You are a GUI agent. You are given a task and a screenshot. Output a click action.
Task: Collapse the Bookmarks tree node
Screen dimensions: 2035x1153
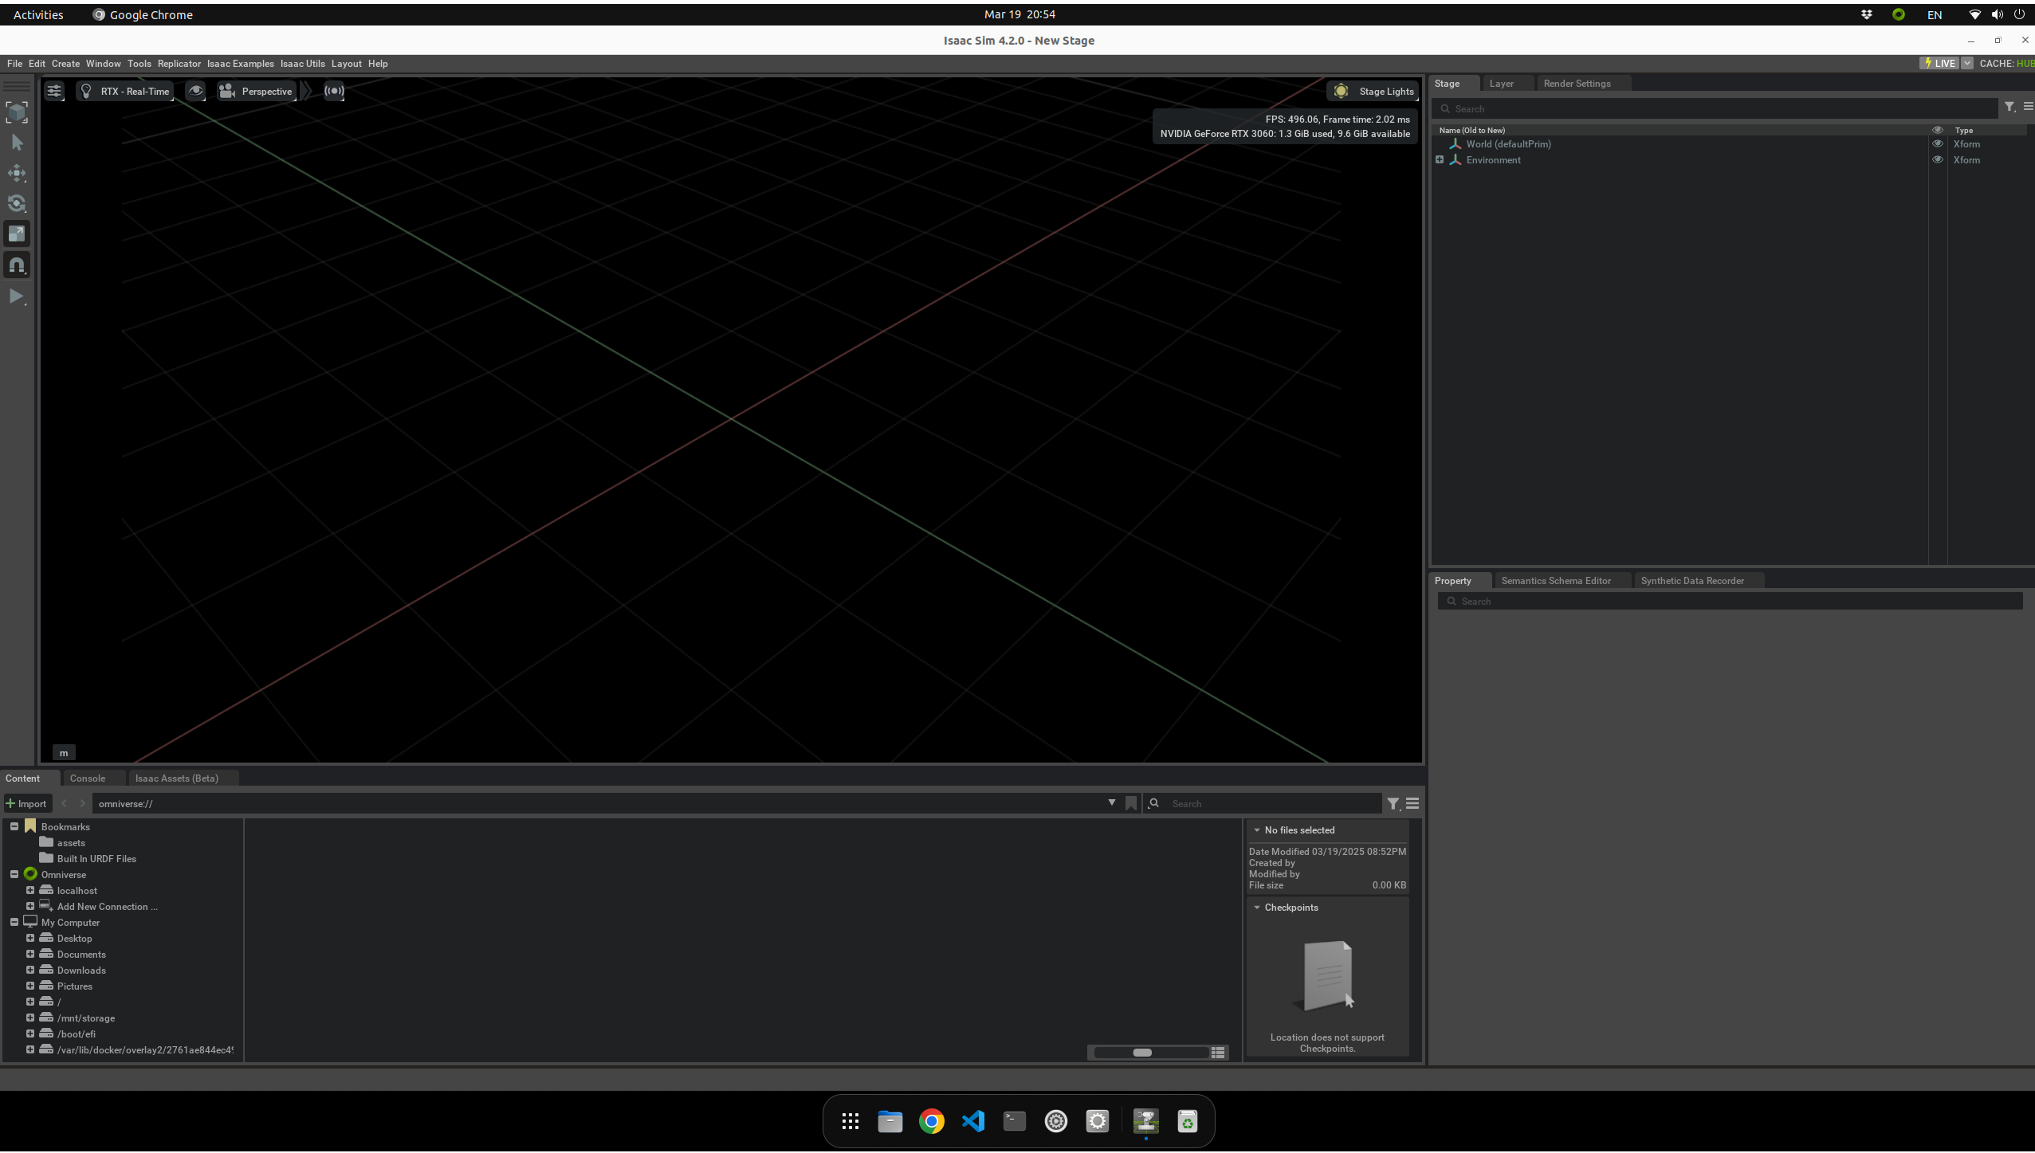point(14,827)
